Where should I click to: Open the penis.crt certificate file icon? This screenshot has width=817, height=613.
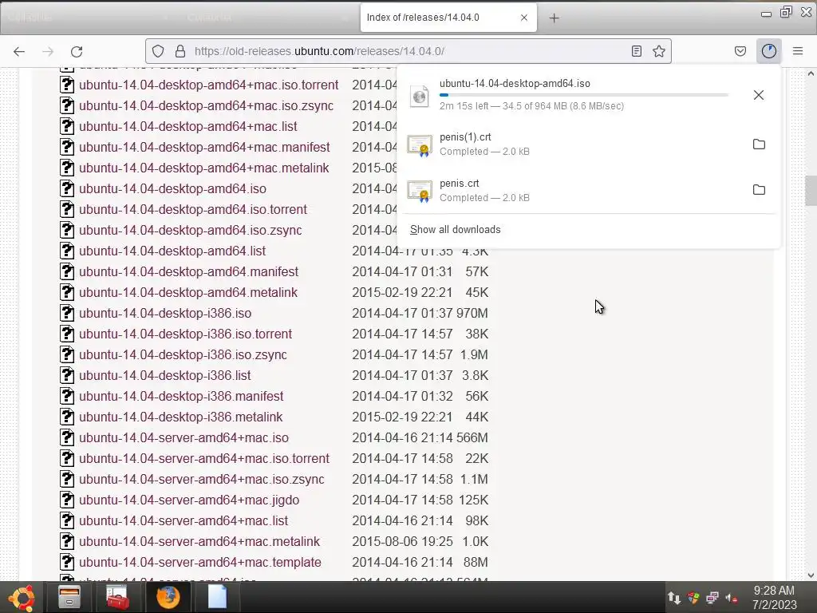[420, 192]
